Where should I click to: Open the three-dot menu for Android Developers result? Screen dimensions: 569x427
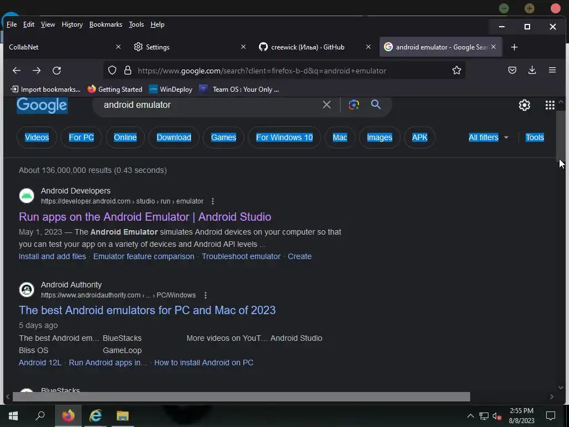[213, 201]
